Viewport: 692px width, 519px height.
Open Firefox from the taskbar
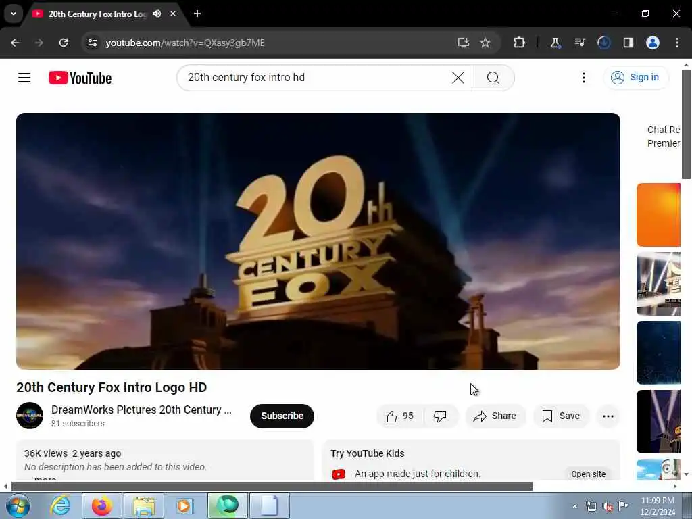click(x=101, y=505)
